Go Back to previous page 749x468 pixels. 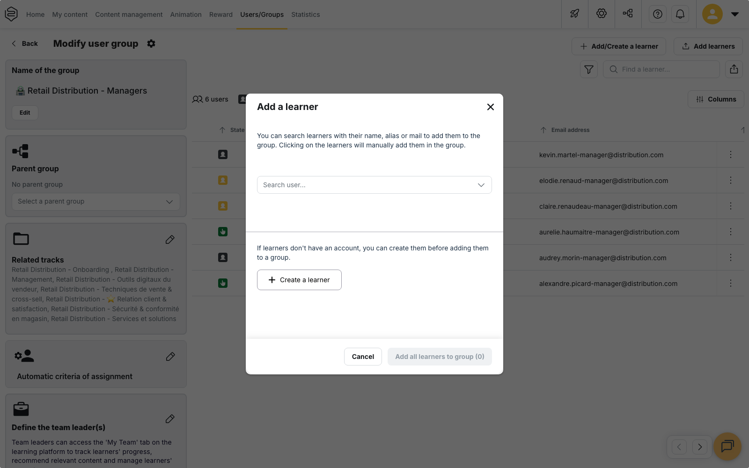[24, 44]
